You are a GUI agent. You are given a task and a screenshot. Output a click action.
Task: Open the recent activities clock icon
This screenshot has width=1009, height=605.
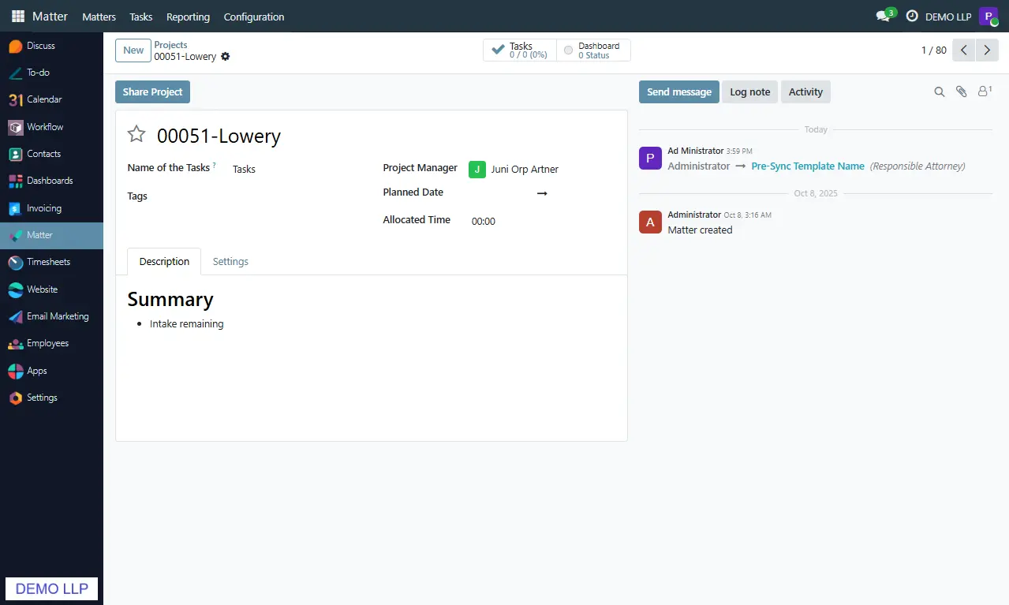click(x=912, y=17)
